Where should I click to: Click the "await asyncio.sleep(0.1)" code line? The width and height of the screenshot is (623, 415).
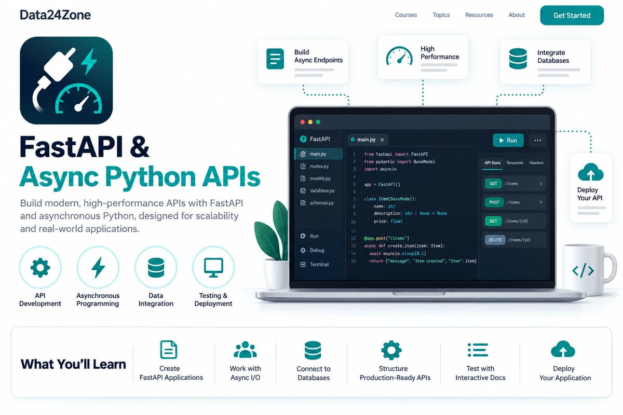tap(397, 253)
